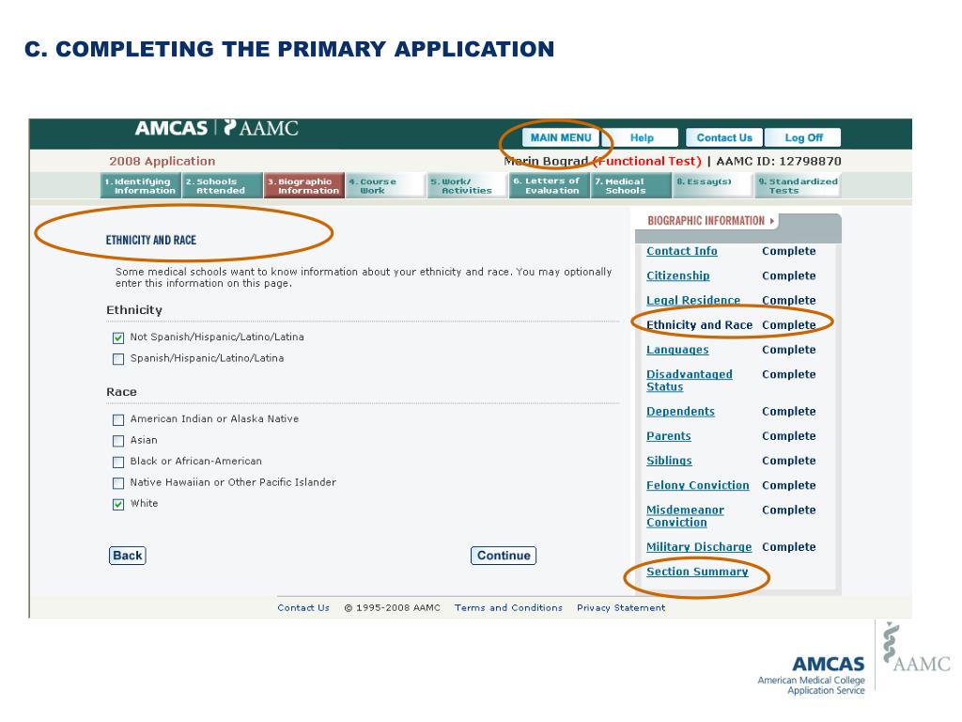Switch to Standardized Tests tab
This screenshot has width=962, height=722.
coord(797,185)
